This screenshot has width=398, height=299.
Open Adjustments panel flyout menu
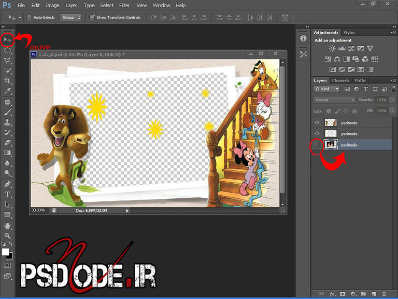click(x=393, y=33)
